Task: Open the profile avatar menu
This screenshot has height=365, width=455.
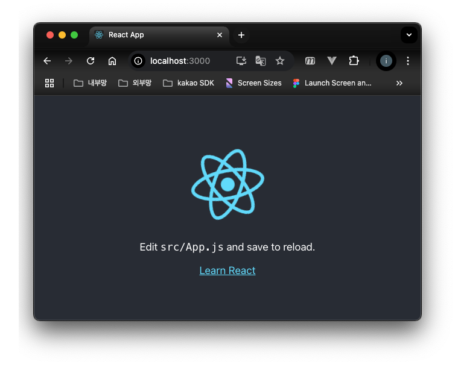Action: (386, 61)
